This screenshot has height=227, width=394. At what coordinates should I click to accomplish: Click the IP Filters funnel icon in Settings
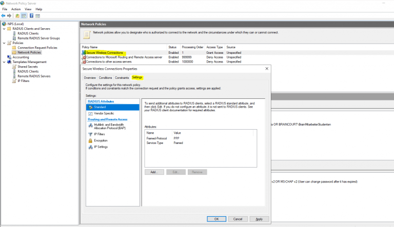click(x=90, y=134)
